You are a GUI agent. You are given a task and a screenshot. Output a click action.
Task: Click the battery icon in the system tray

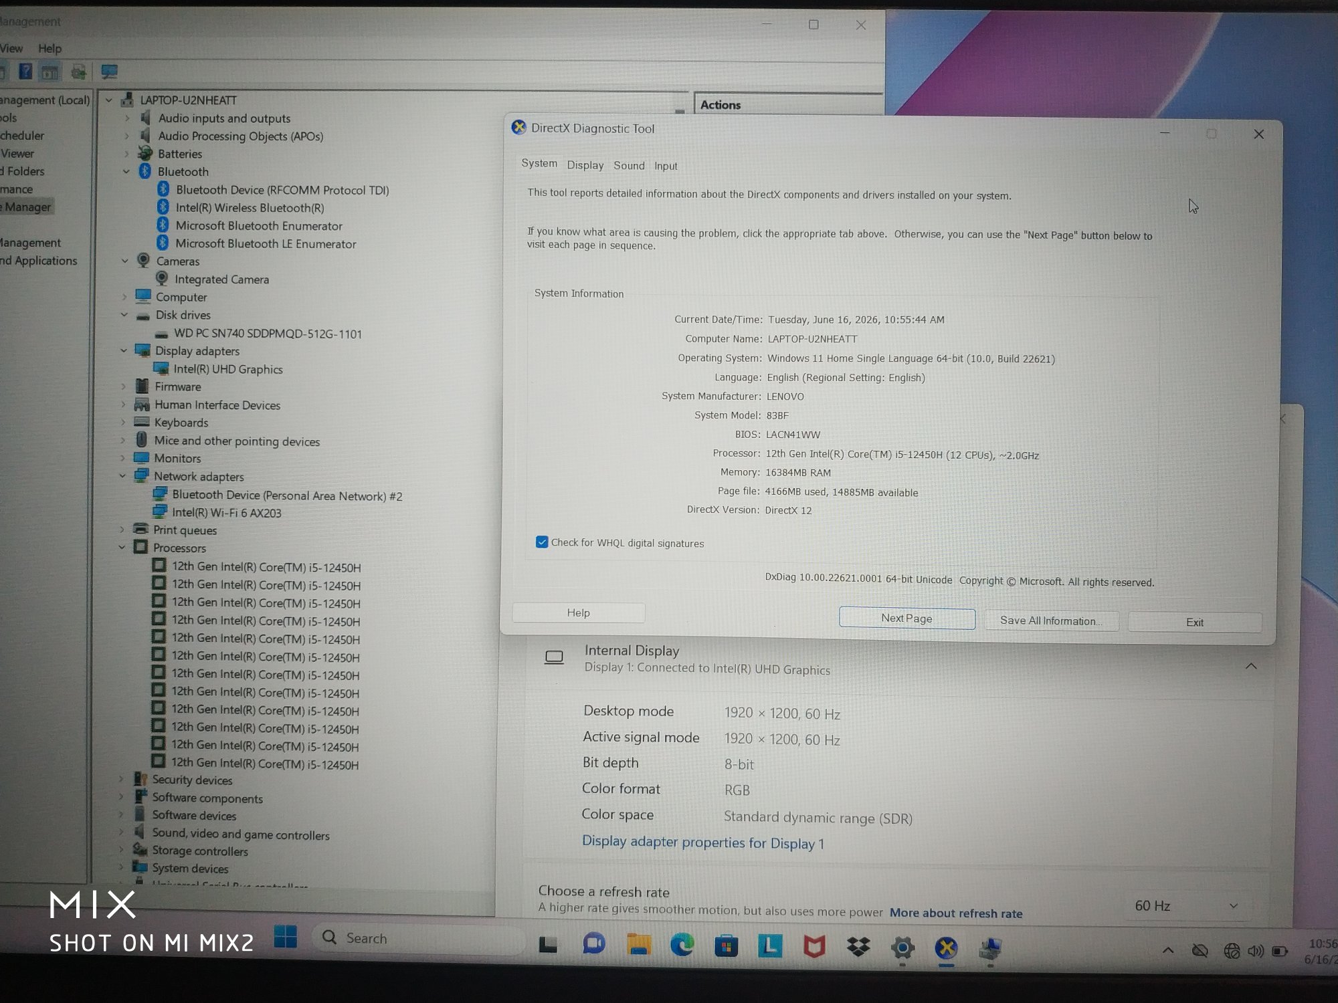1280,951
